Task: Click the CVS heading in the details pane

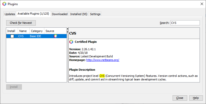Action: (73, 33)
